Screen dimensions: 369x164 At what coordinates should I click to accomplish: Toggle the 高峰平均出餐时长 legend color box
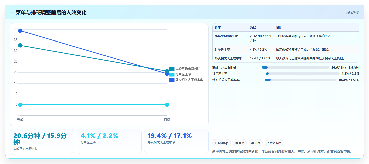pos(172,69)
